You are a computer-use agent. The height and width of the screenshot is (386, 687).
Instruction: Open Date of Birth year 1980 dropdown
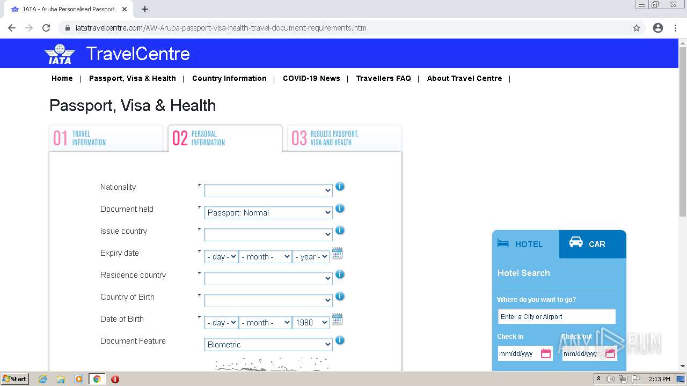pyautogui.click(x=311, y=323)
